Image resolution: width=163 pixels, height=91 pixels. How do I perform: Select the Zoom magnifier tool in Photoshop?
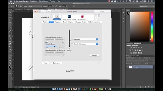[10, 63]
